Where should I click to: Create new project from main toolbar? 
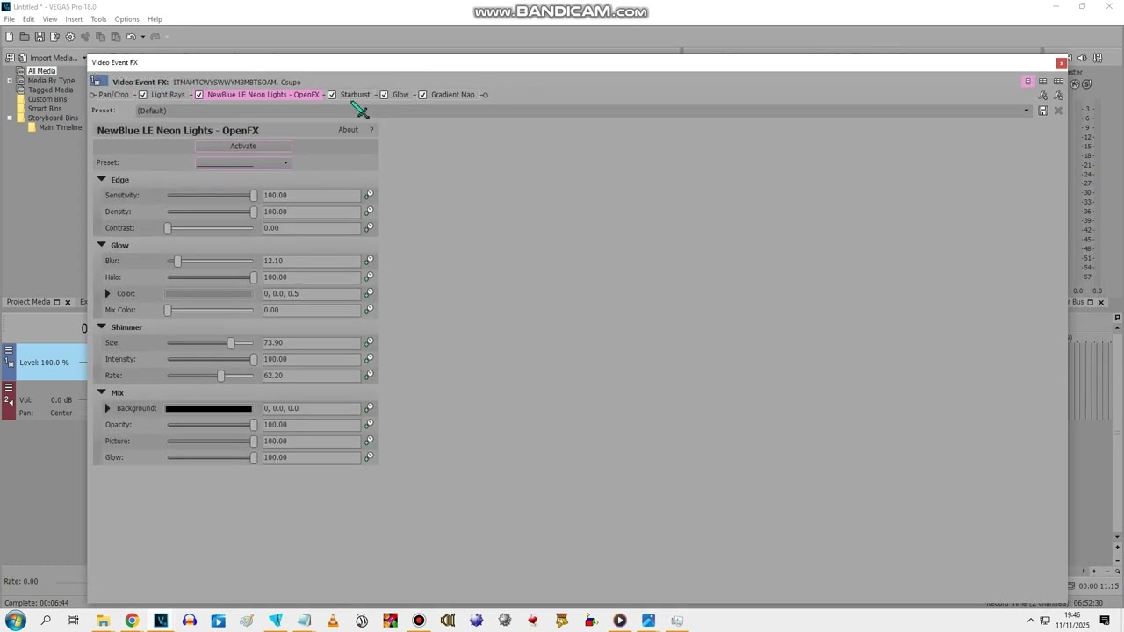(9, 37)
